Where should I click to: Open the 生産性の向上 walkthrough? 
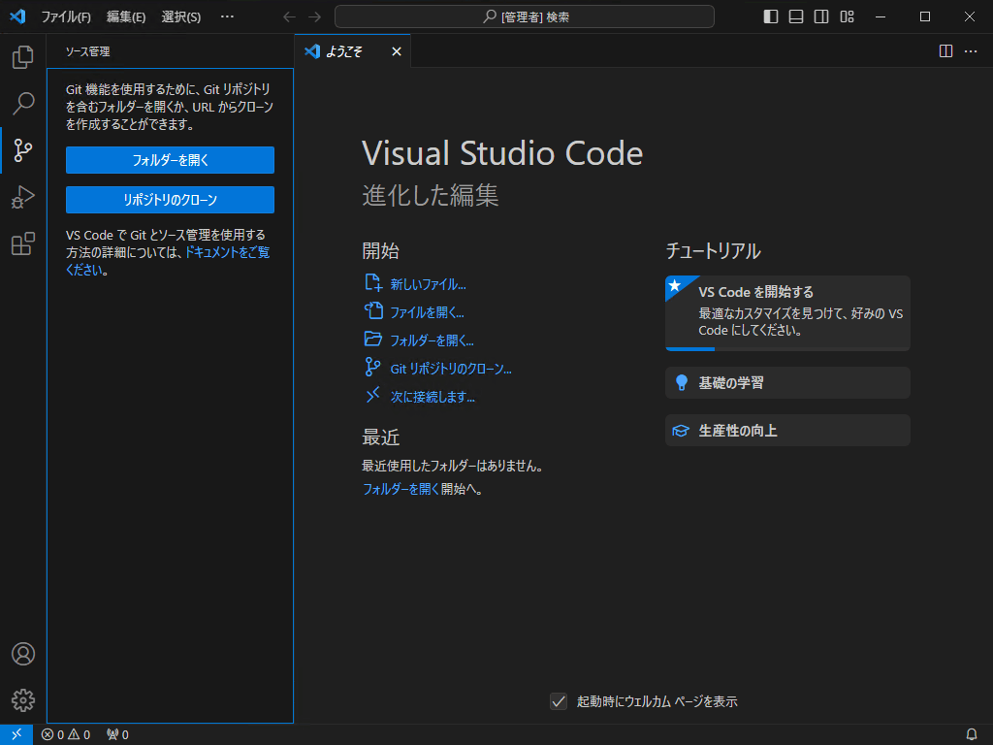point(787,431)
